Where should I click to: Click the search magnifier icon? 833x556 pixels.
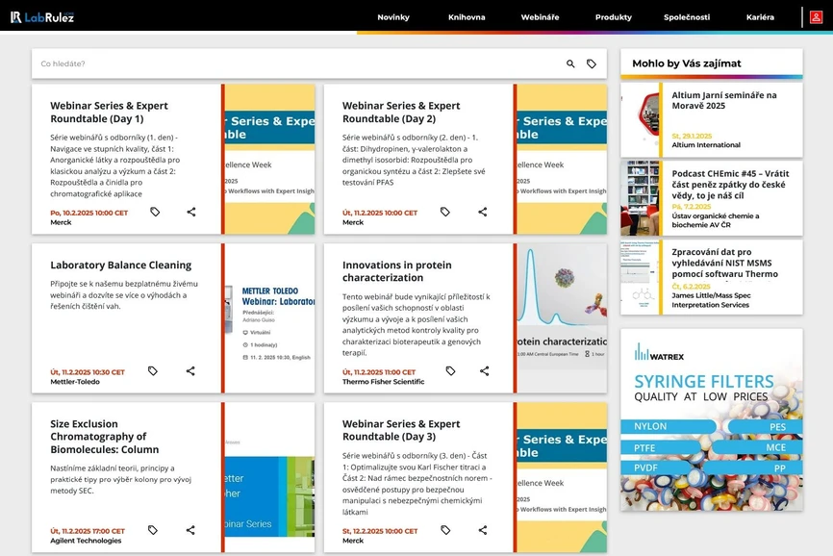pyautogui.click(x=570, y=63)
